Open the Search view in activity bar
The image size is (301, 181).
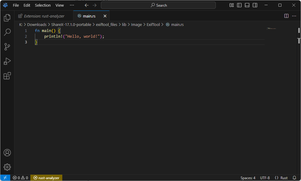7,32
